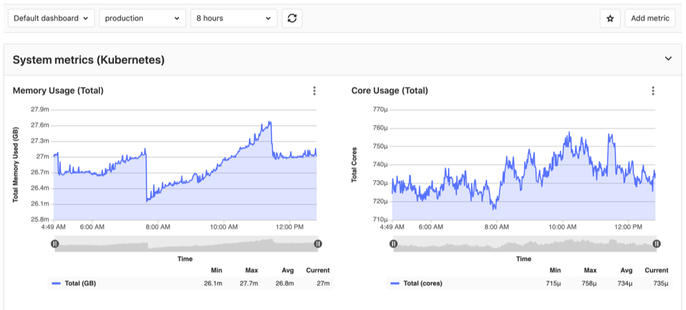Click right zoom handle on Memory Usage chart
Screen dimensions: 686x310
coord(318,244)
